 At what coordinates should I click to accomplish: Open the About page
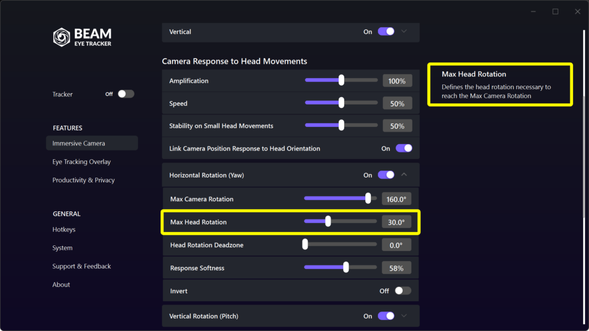click(61, 284)
